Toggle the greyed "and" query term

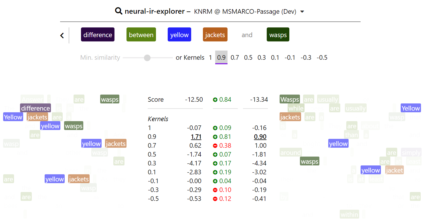pyautogui.click(x=247, y=35)
